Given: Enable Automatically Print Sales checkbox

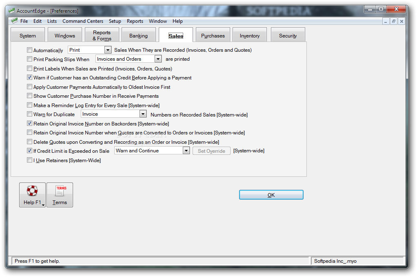Looking at the screenshot, I should pos(29,50).
